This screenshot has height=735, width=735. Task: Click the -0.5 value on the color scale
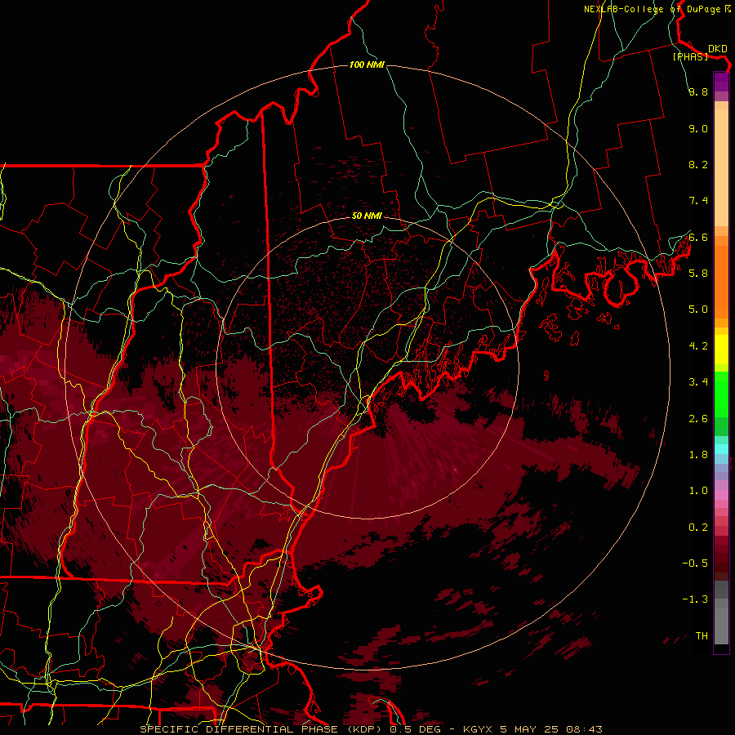[695, 563]
